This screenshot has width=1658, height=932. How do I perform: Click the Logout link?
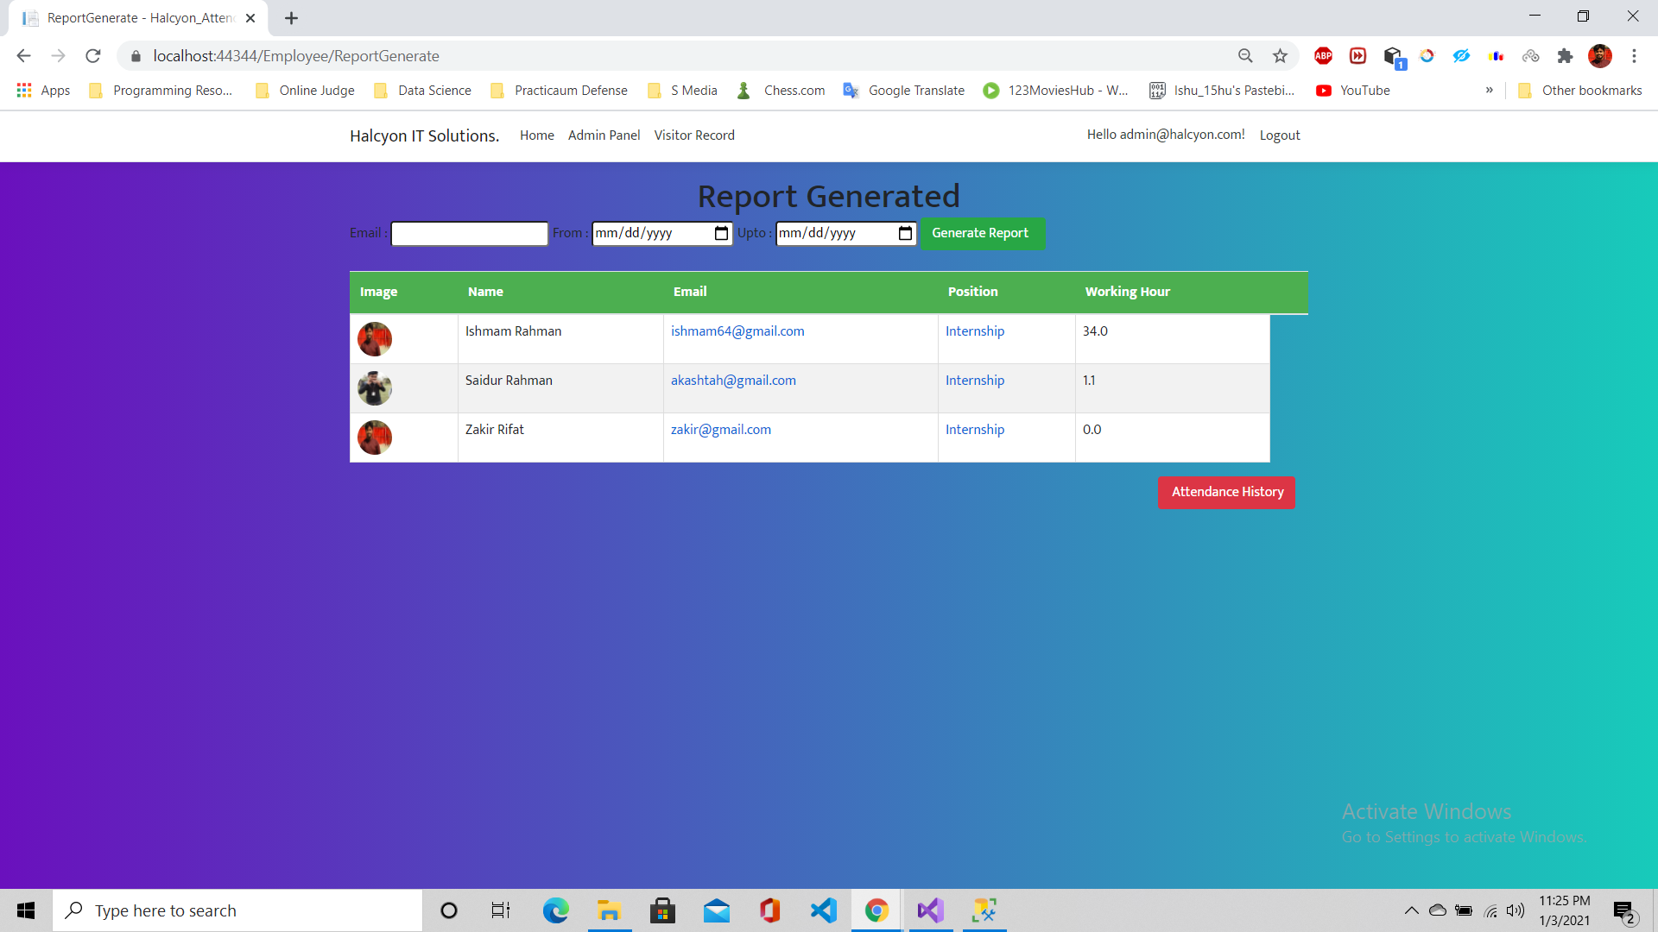point(1279,135)
